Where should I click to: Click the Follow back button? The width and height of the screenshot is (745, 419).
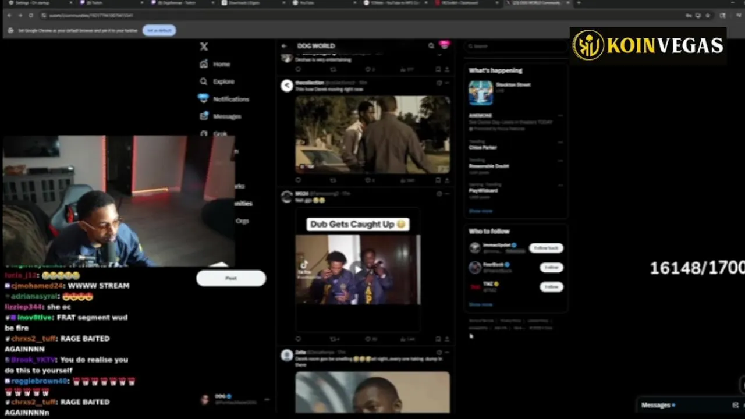(546, 248)
